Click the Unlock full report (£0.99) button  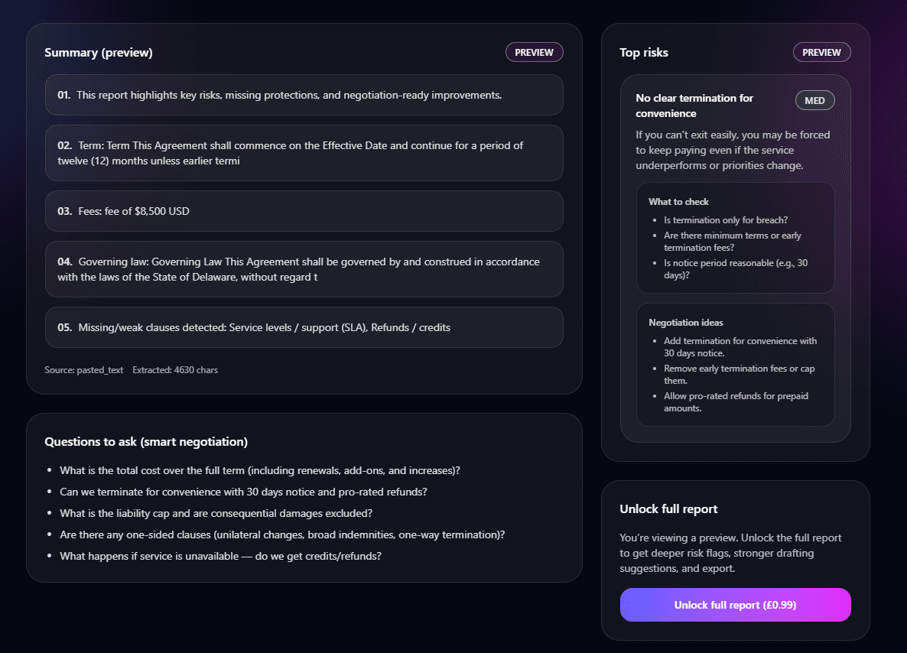(x=735, y=605)
